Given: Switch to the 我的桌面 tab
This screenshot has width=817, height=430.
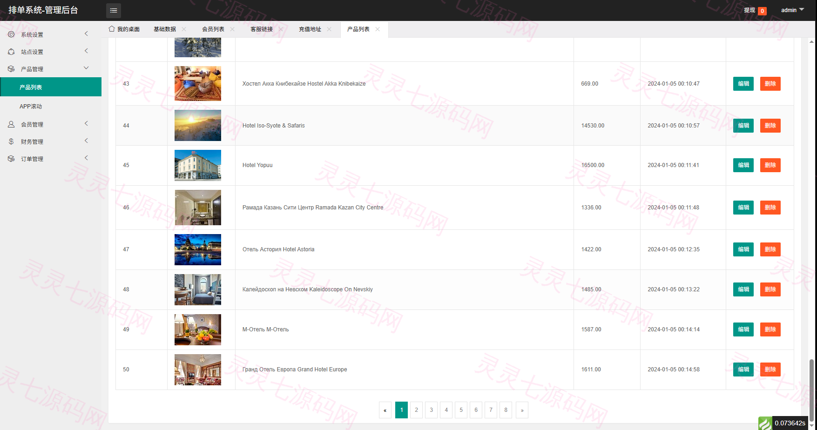Looking at the screenshot, I should tap(124, 29).
